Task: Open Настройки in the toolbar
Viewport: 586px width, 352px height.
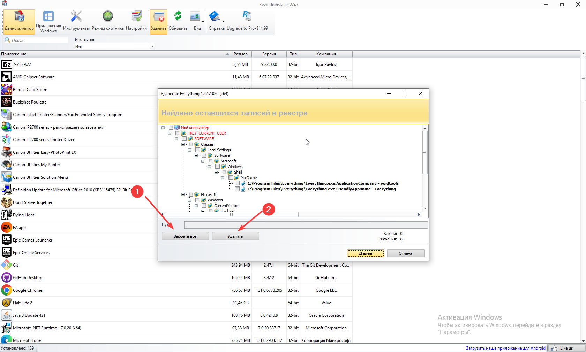Action: [x=136, y=22]
